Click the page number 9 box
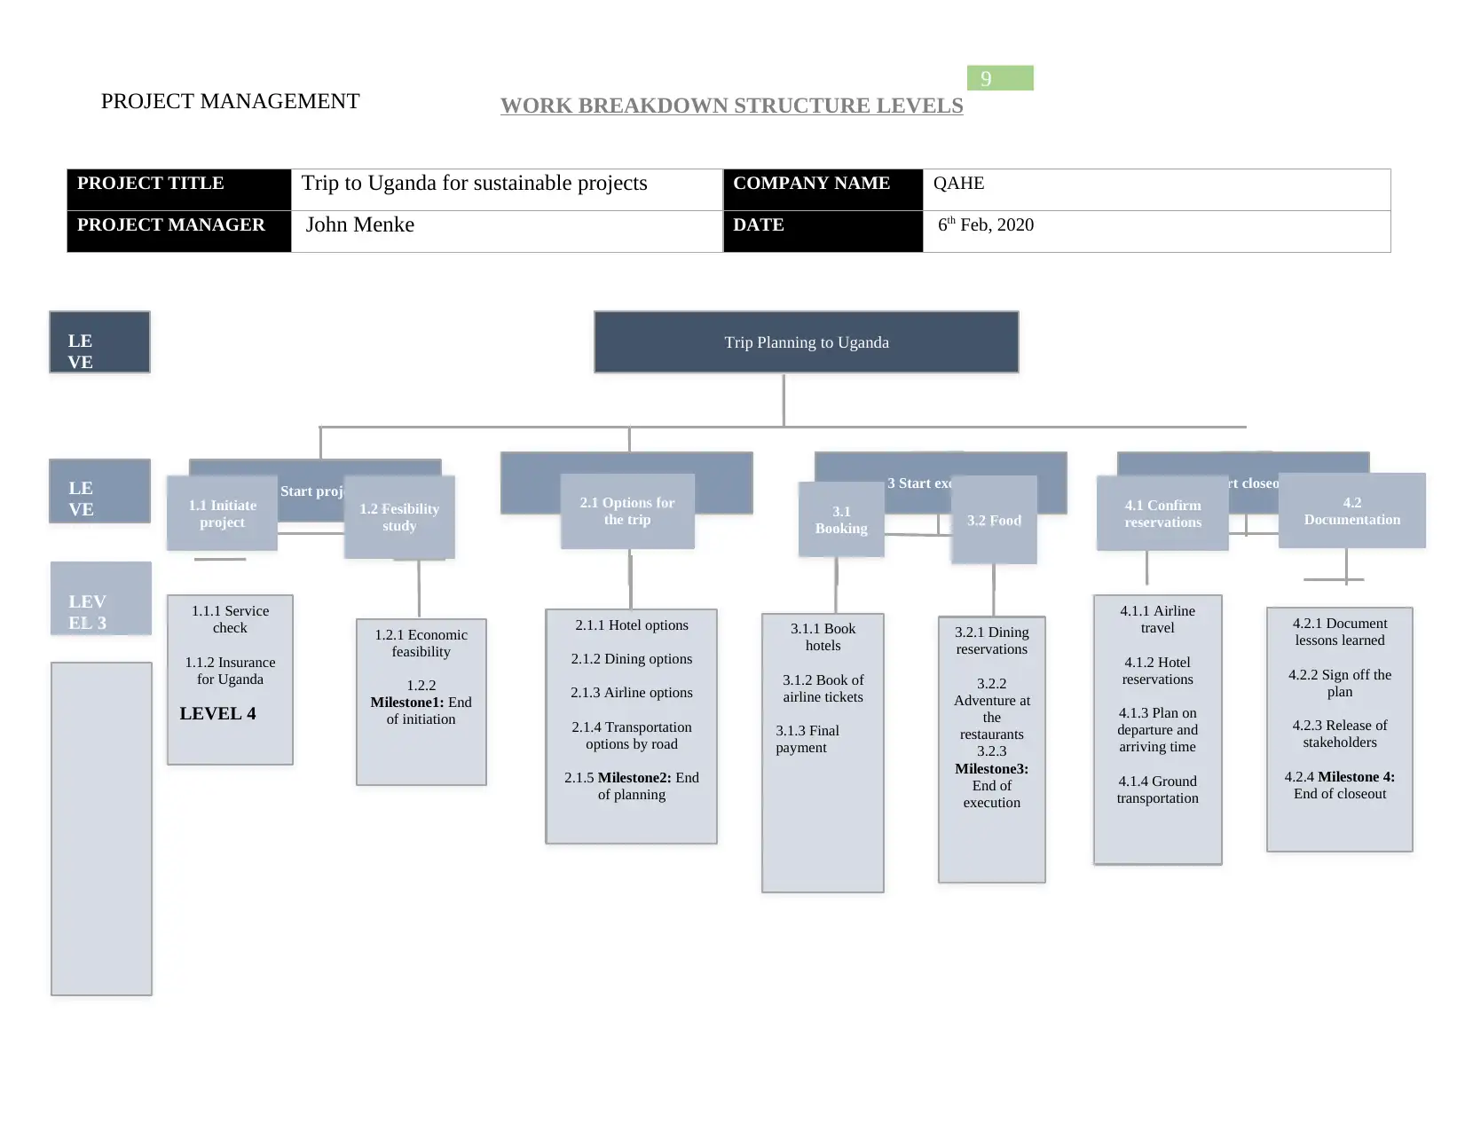 1000,78
